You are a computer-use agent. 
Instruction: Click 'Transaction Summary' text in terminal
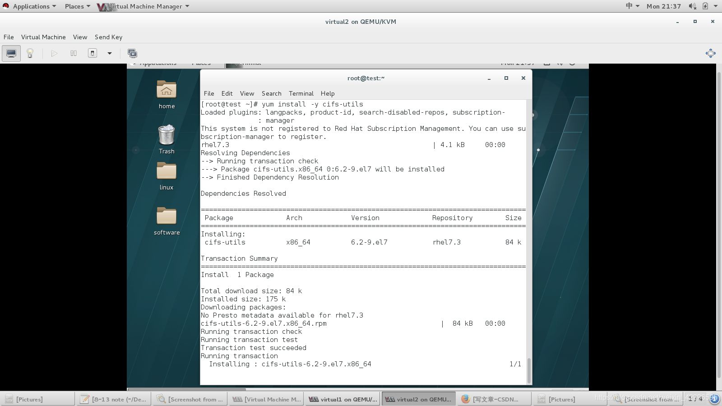[x=239, y=258]
